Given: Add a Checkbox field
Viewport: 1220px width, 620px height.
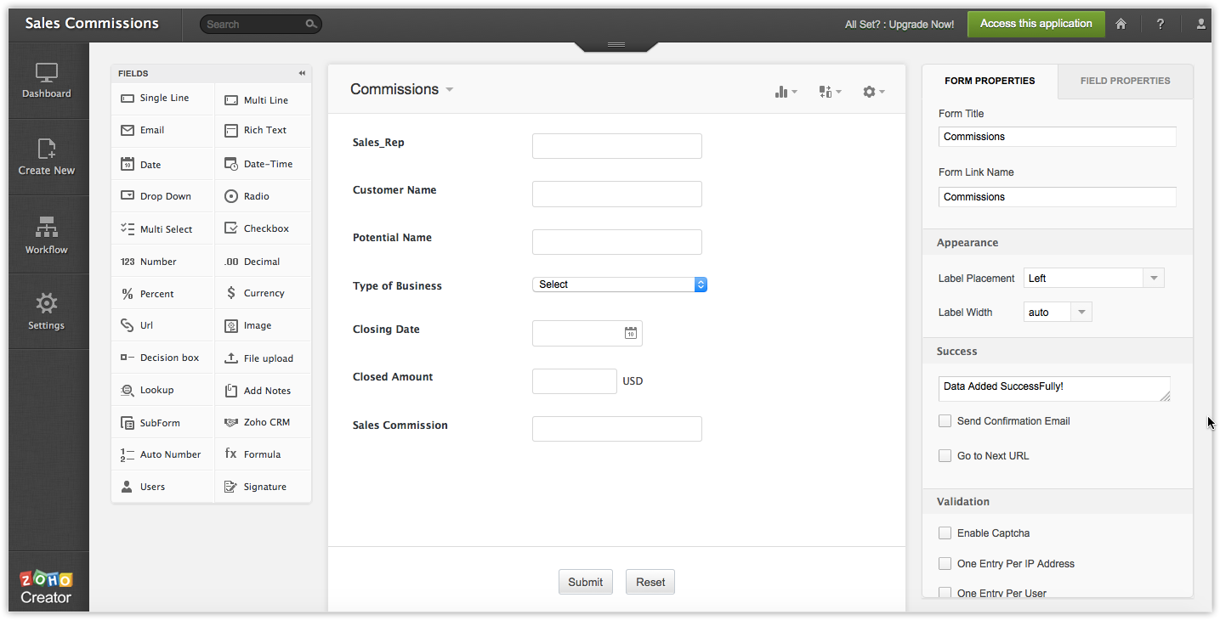Looking at the screenshot, I should click(x=263, y=228).
